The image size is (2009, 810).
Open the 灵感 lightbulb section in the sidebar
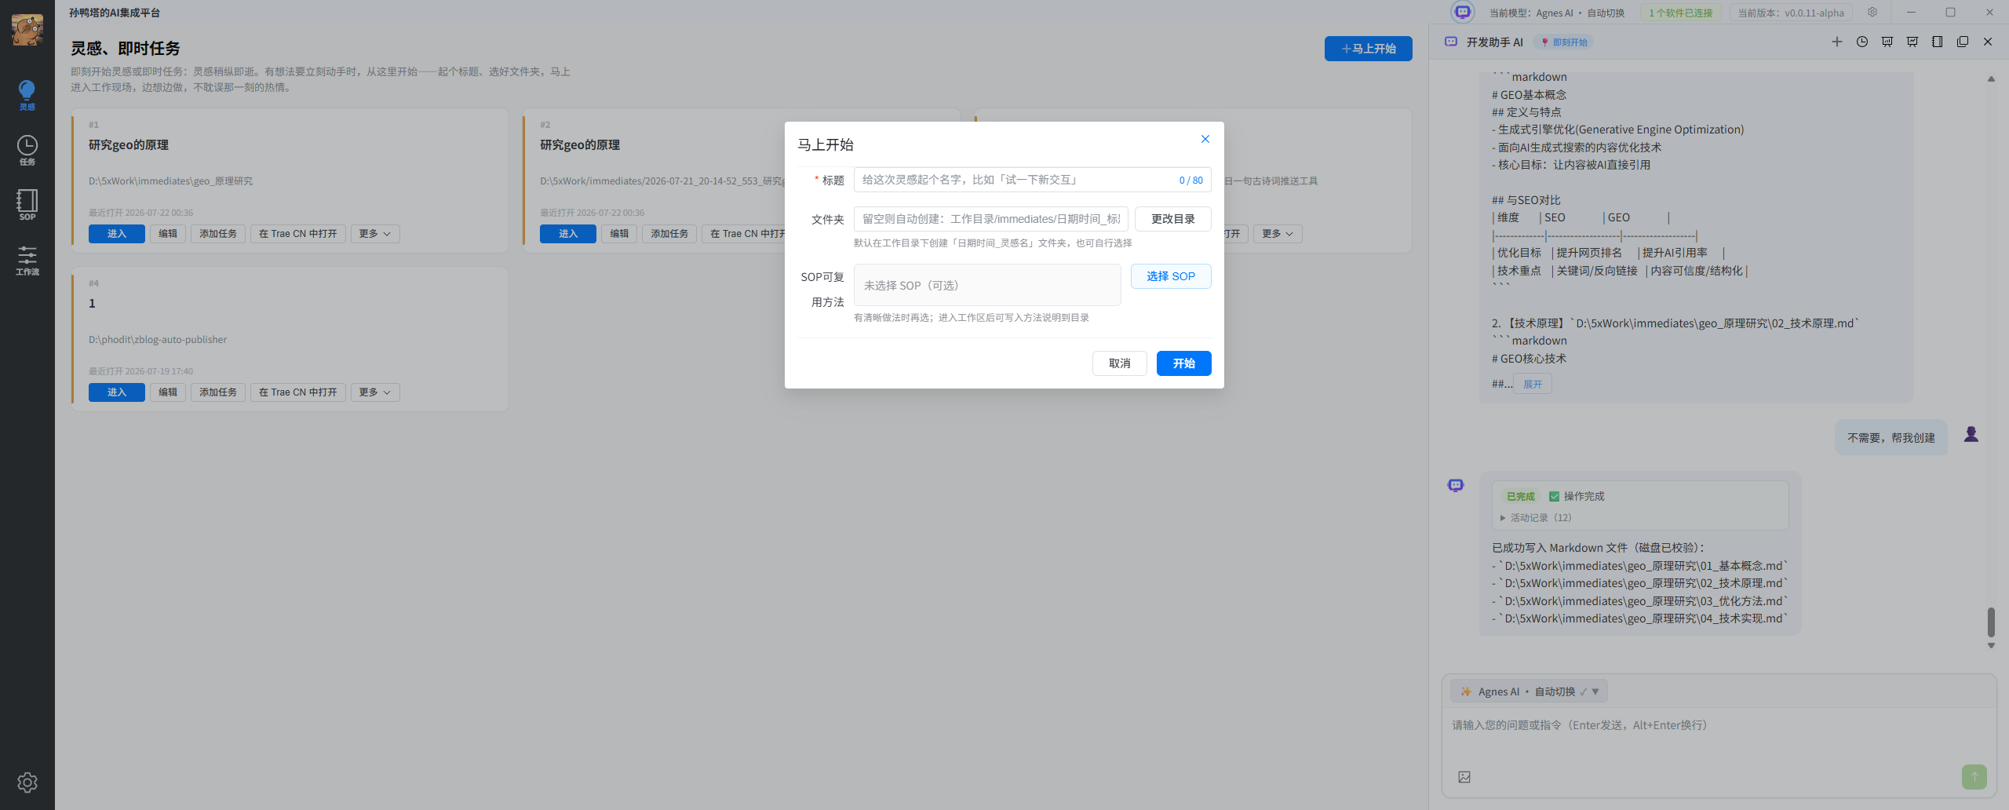[x=27, y=95]
